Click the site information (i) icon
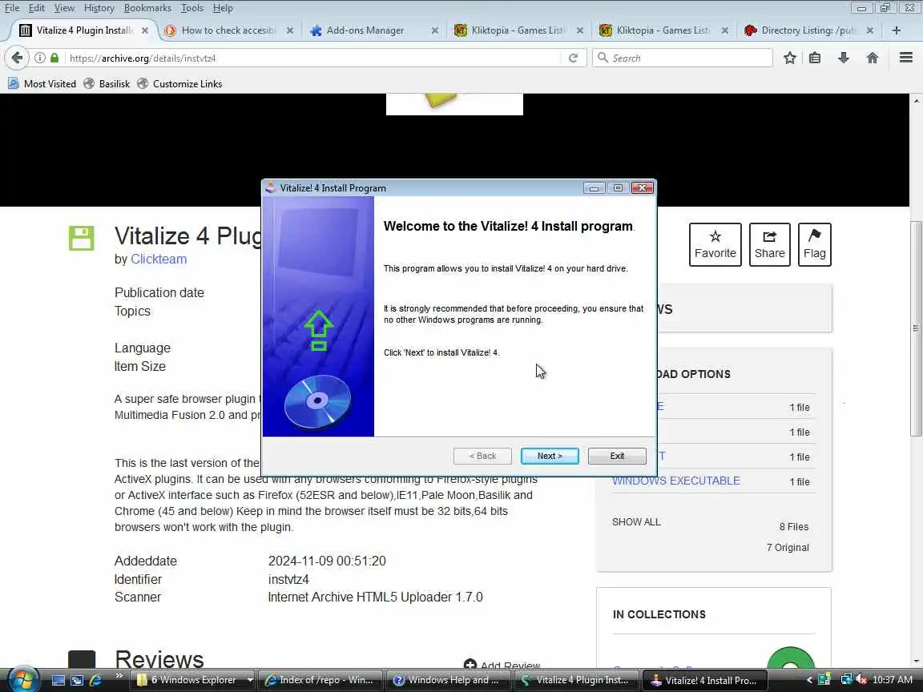This screenshot has width=923, height=692. click(40, 58)
